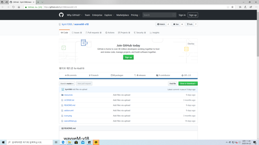
Task: View 9 commits
Action: (x=71, y=75)
